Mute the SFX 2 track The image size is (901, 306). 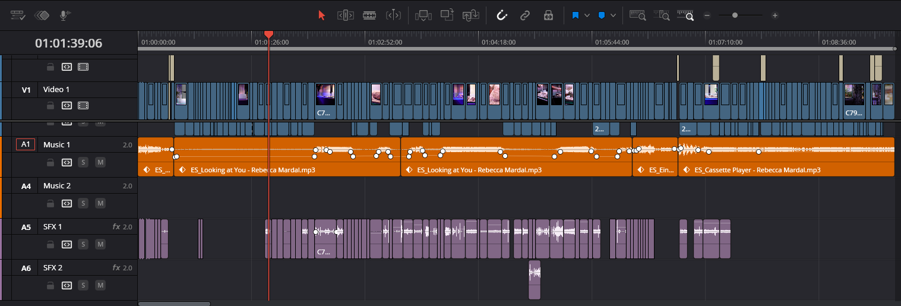click(100, 285)
